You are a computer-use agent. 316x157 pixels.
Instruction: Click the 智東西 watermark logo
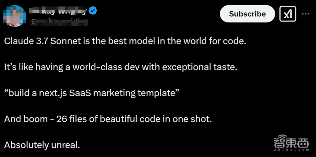tap(287, 143)
